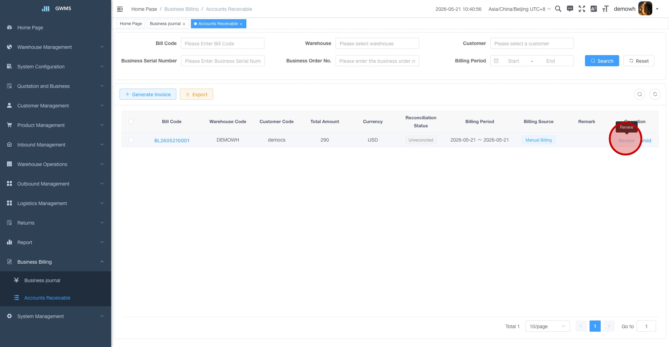Select all rows via header checkbox
The image size is (669, 347).
(x=131, y=121)
